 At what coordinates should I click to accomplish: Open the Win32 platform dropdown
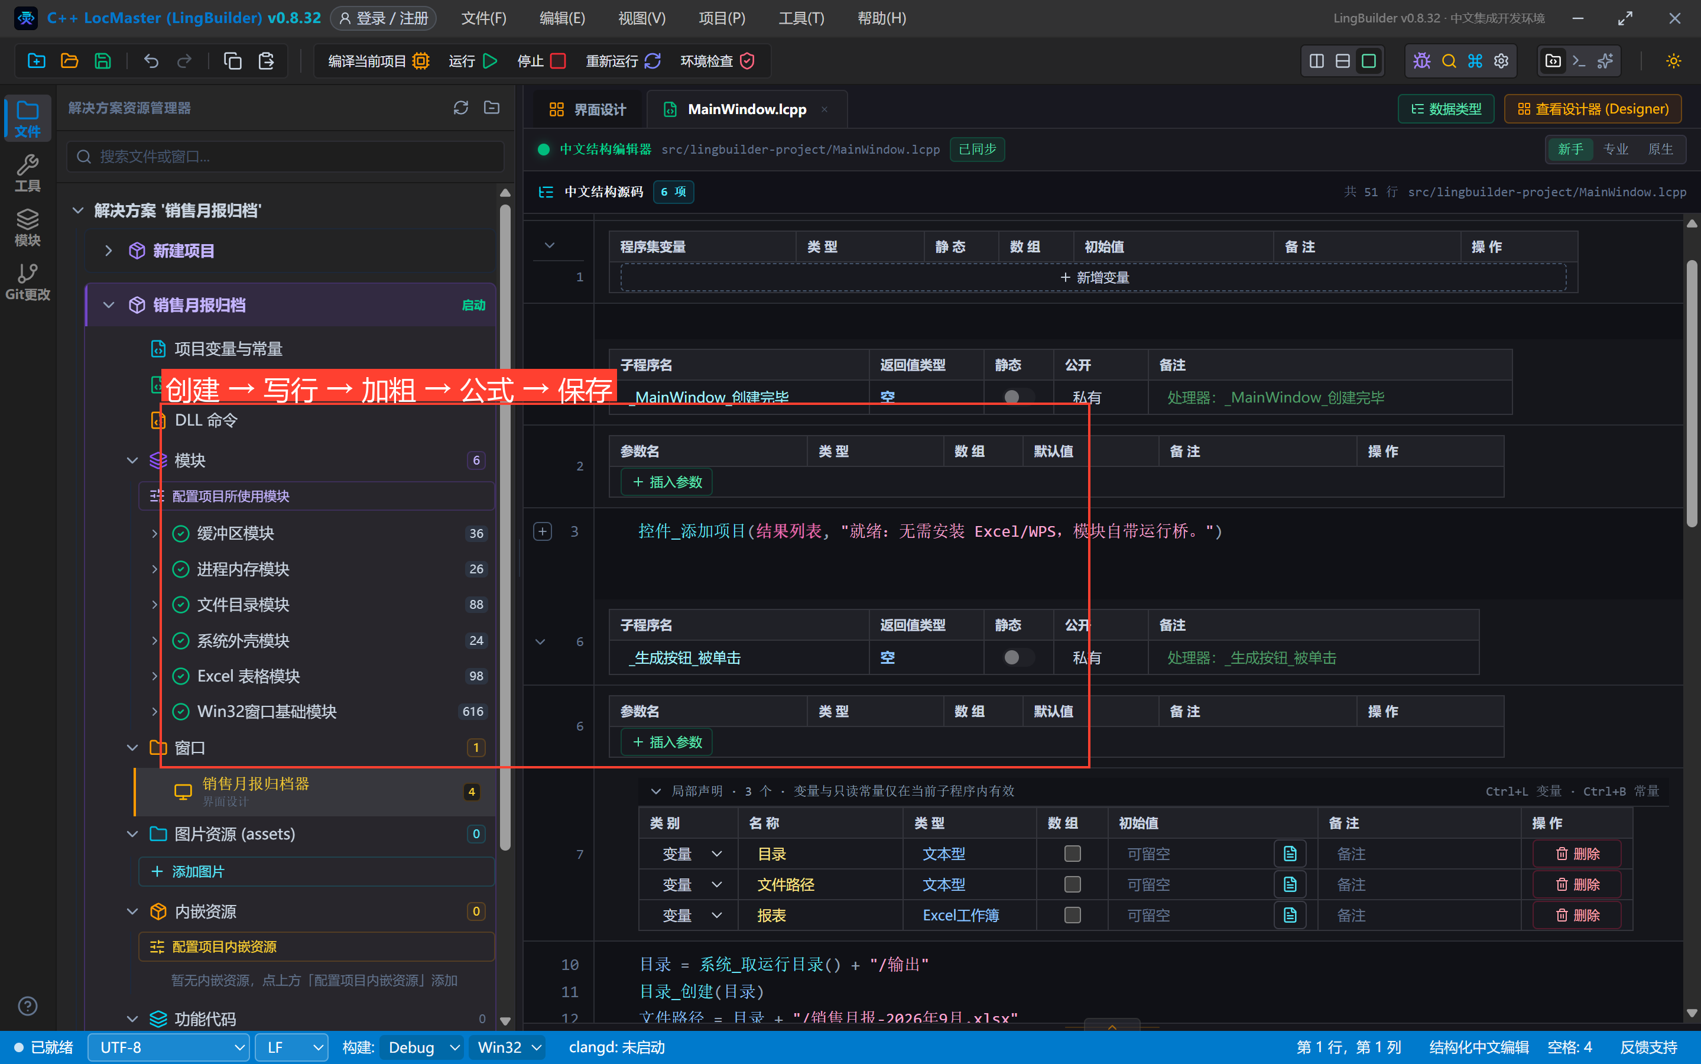pos(508,1047)
